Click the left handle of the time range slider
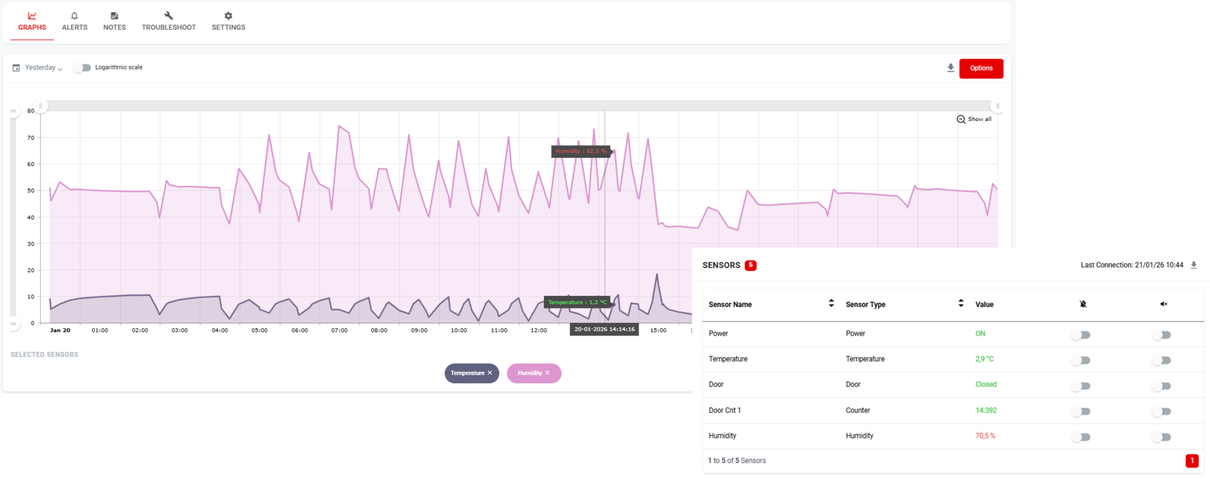The height and width of the screenshot is (479, 1210). [41, 106]
